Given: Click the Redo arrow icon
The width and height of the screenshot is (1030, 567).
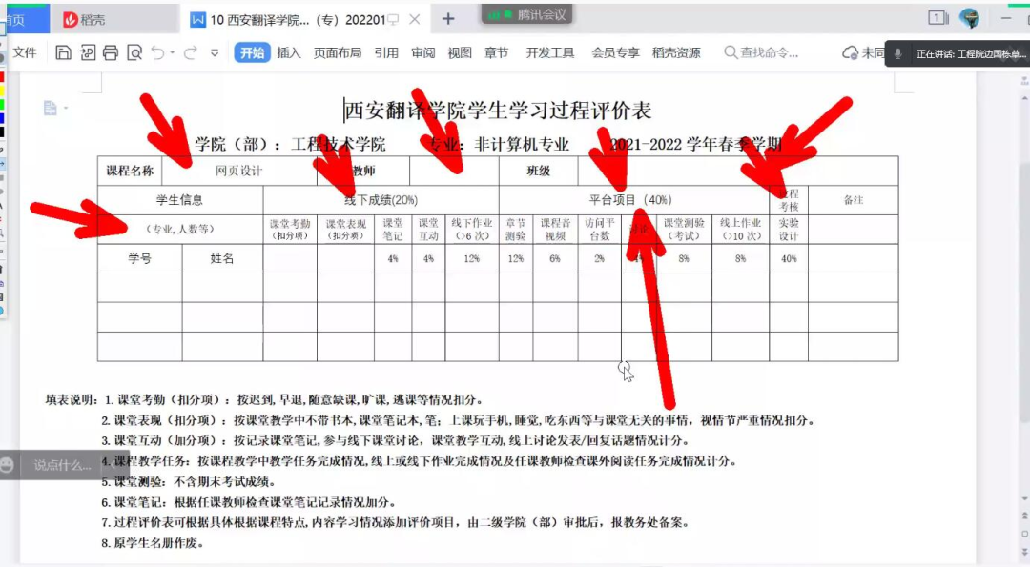Looking at the screenshot, I should pos(191,53).
